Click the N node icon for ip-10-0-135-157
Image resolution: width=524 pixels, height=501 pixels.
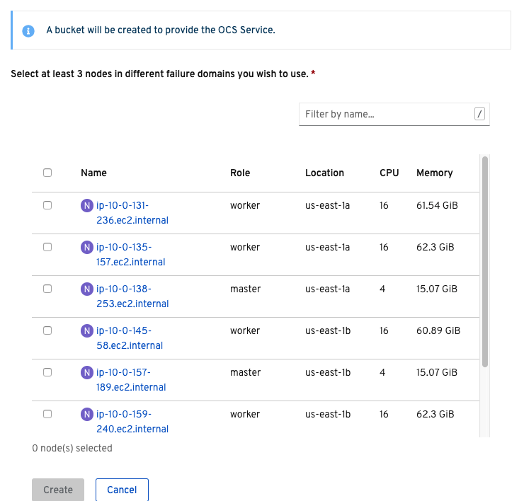coord(87,248)
